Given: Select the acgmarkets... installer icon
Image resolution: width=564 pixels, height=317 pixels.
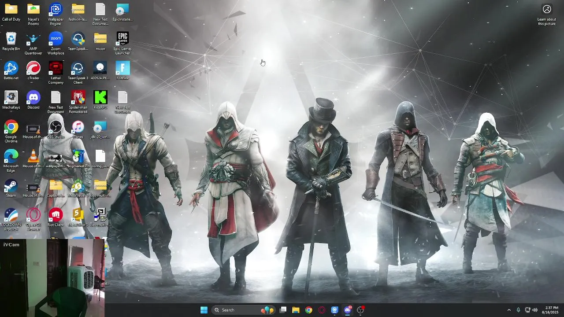Looking at the screenshot, I should 78,159.
